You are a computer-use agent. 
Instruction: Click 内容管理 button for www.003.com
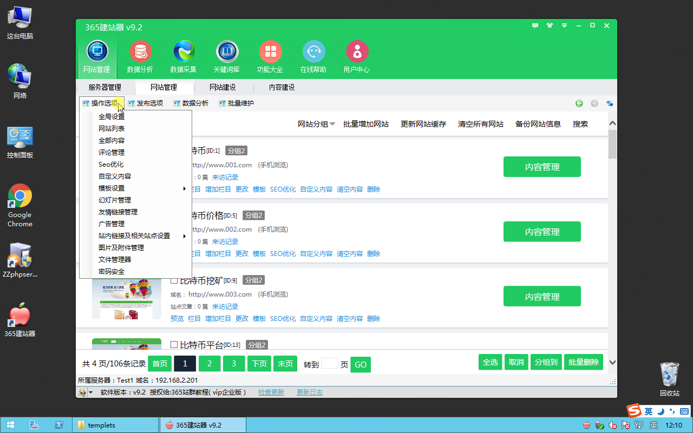pos(542,297)
